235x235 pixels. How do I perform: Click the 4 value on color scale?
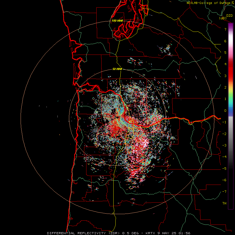tap(225, 64)
